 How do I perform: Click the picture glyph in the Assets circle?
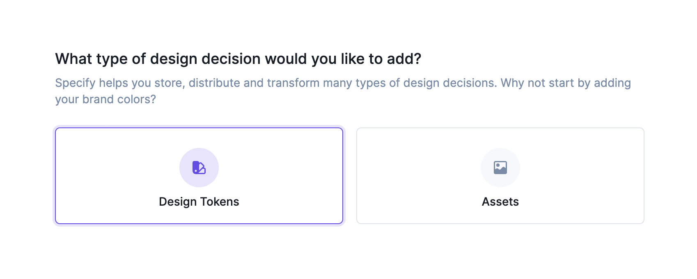point(500,167)
